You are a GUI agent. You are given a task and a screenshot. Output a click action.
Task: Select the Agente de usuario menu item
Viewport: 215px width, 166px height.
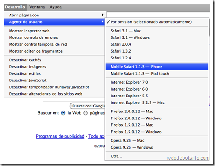[x=54, y=22]
